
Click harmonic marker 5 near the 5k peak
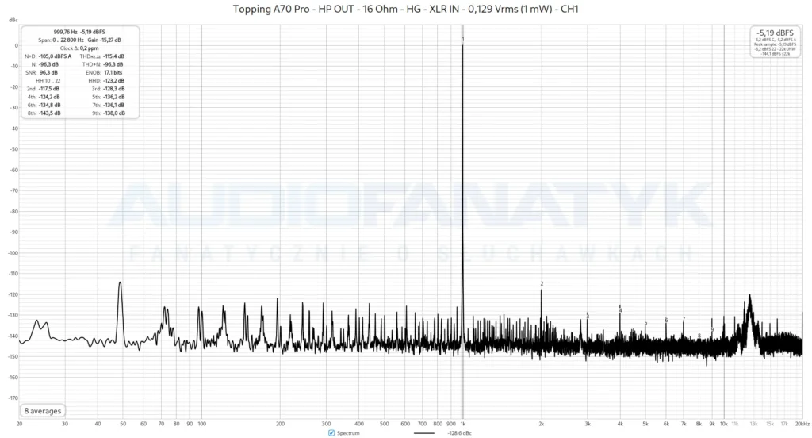(x=645, y=322)
